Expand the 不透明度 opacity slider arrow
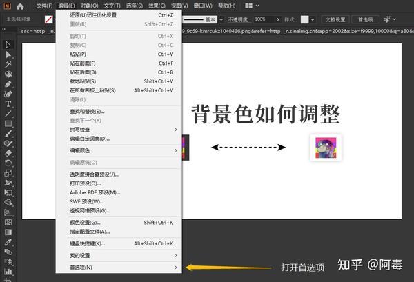Viewport: 414px width, 282px height. tap(278, 19)
